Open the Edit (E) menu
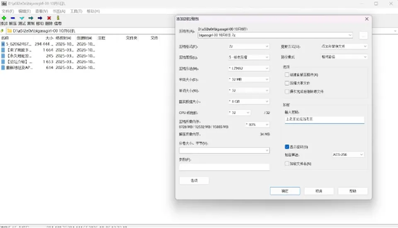398x228 pixels. pos(24,11)
